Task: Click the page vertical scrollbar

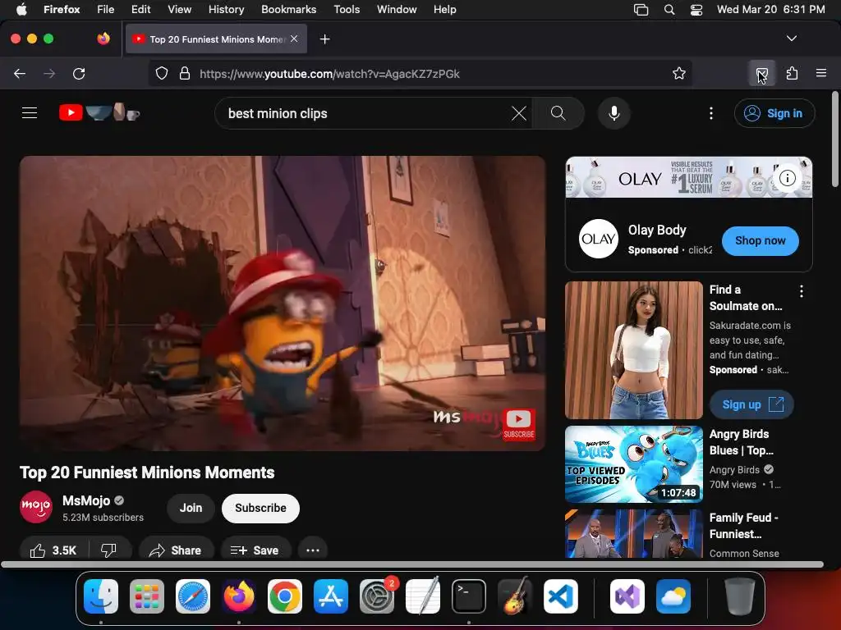Action: coord(835,139)
